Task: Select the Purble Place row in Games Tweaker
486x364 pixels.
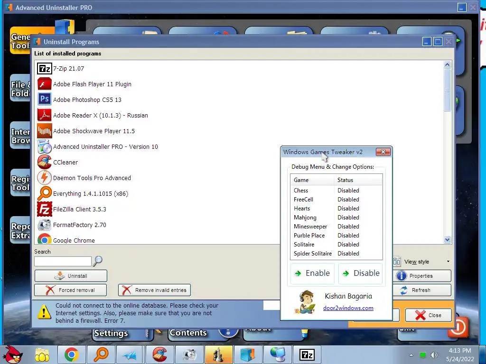Action: pos(336,235)
